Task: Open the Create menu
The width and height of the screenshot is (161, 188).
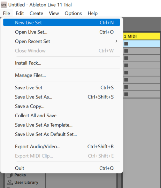Action: (36, 13)
